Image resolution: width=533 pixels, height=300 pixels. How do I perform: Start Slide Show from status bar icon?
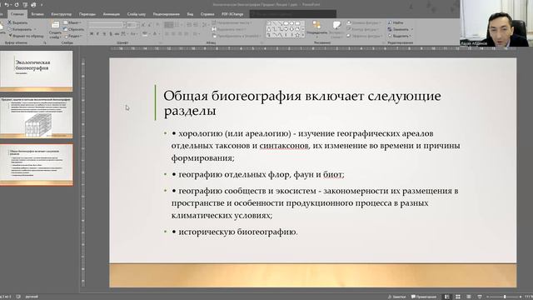pos(480,297)
